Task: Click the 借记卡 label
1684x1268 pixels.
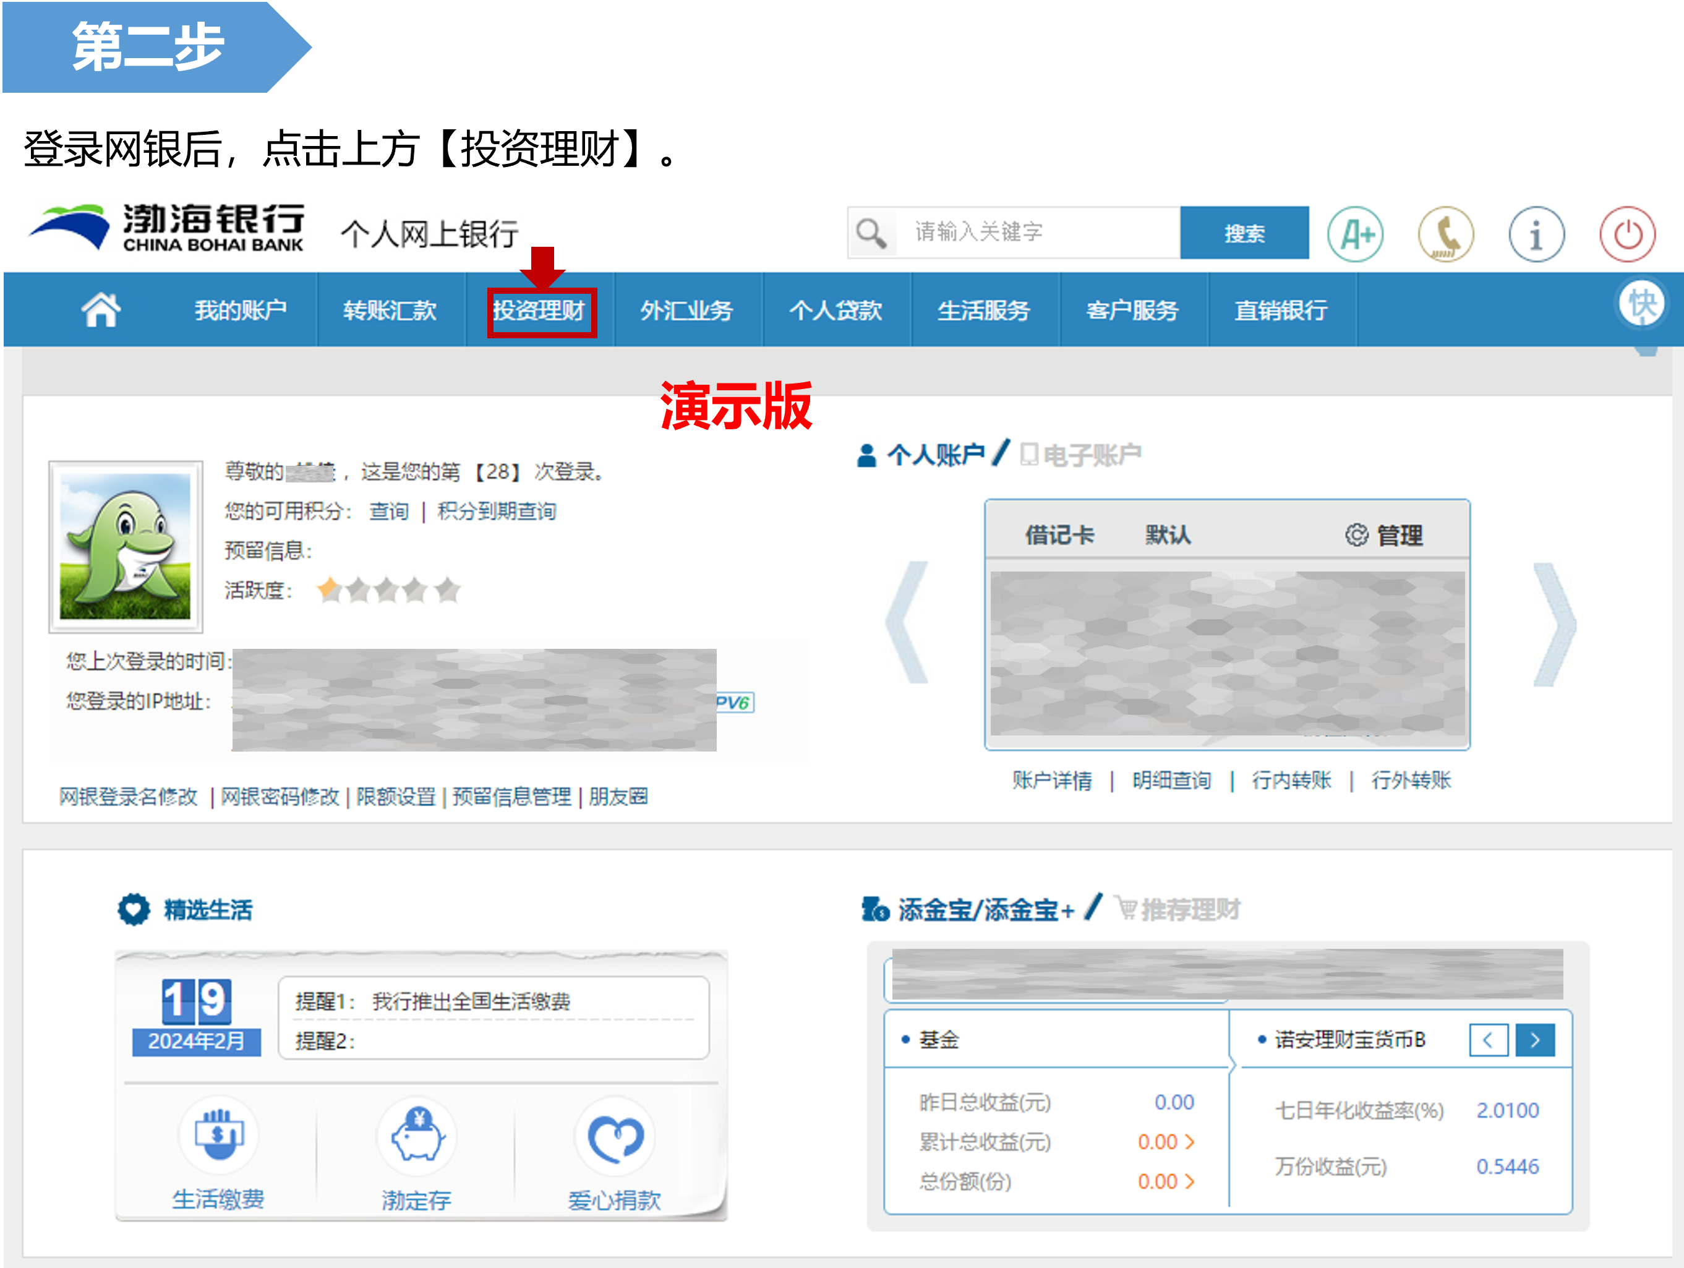Action: coord(1059,534)
